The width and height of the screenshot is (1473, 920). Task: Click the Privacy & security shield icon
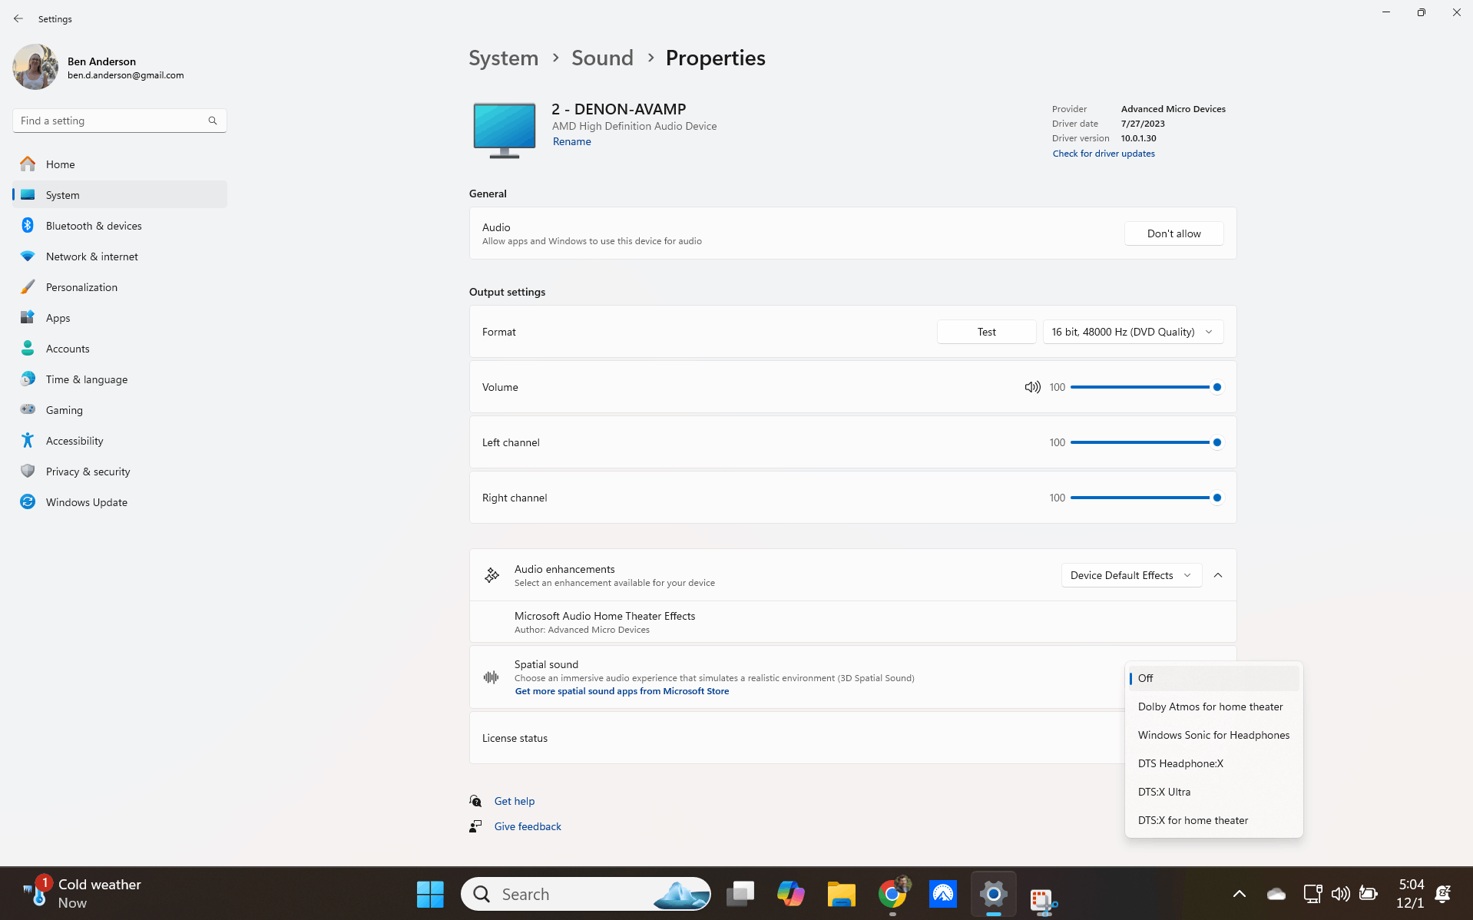pyautogui.click(x=28, y=472)
